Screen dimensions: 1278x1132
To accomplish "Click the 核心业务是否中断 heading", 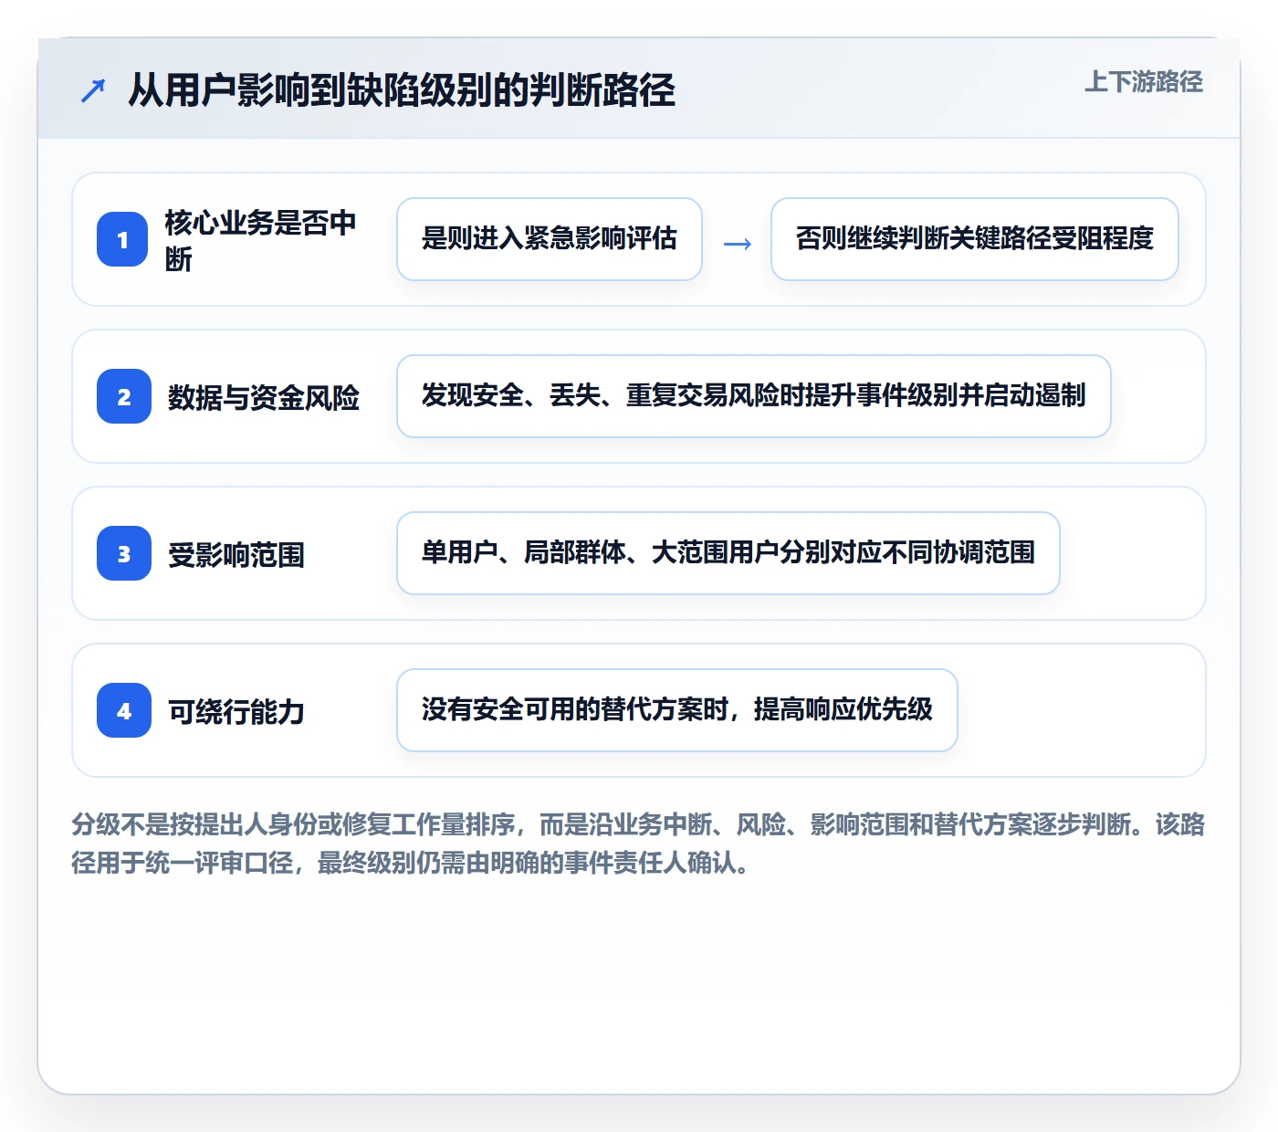I will [x=261, y=240].
